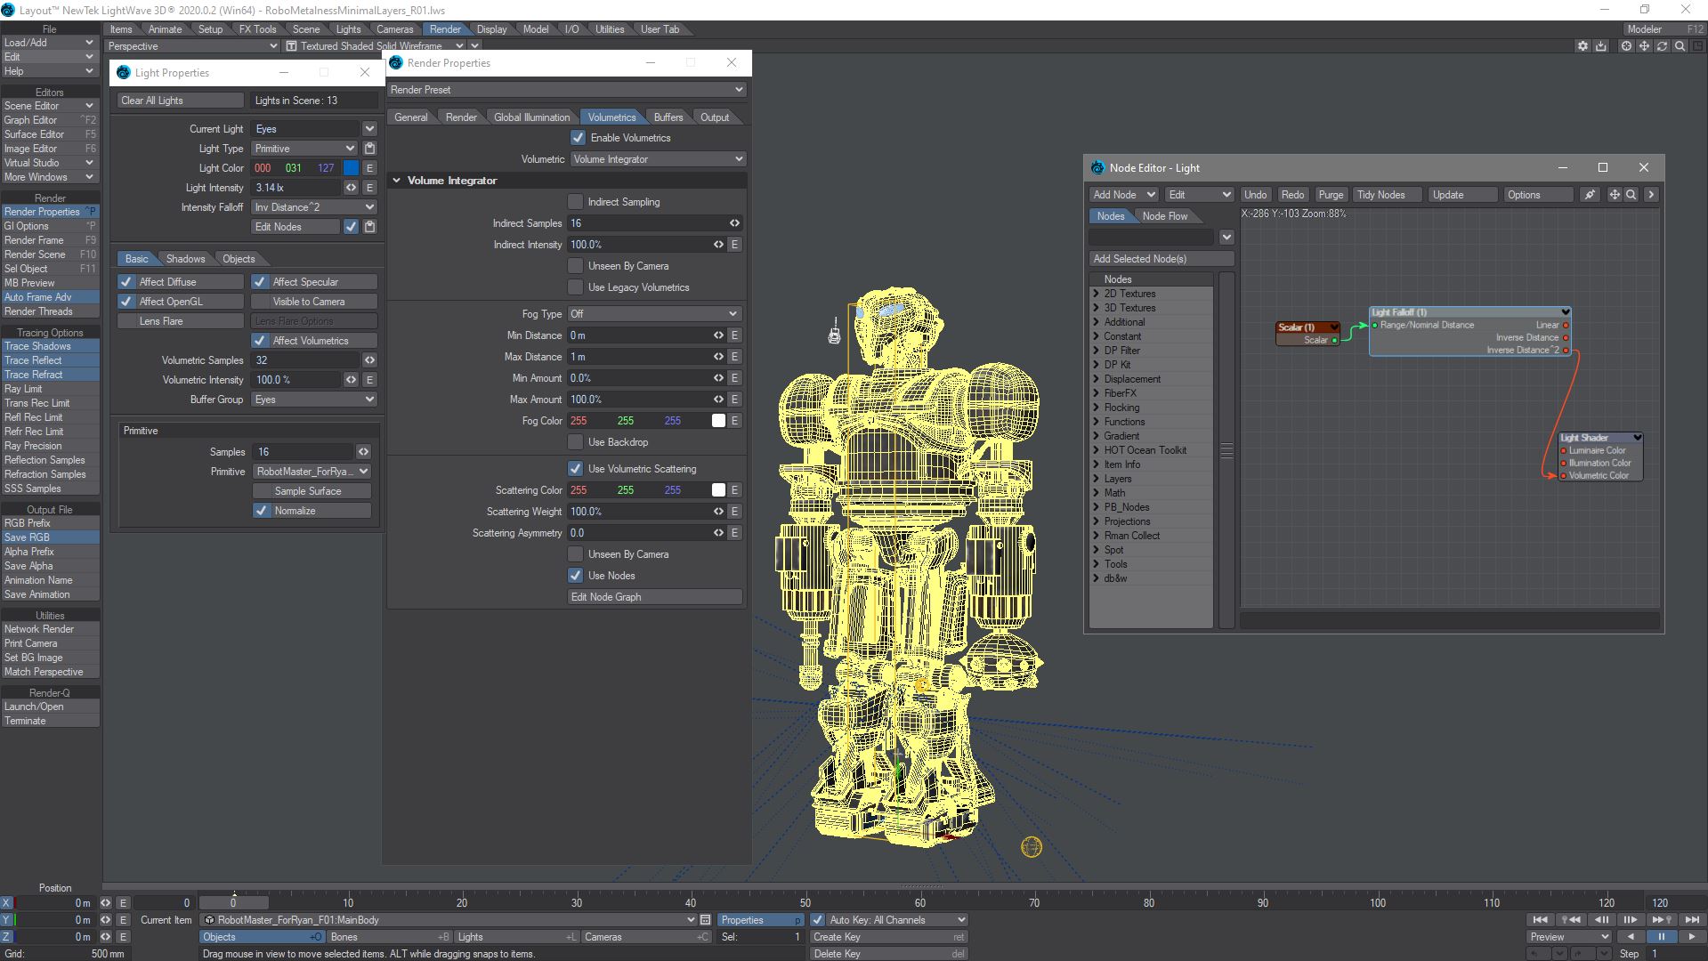The width and height of the screenshot is (1708, 961).
Task: Disable Enable Volumetrics checkbox
Action: [x=579, y=138]
